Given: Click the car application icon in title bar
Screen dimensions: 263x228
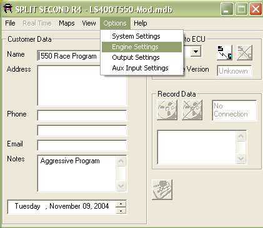Looking at the screenshot, I should pos(7,9).
